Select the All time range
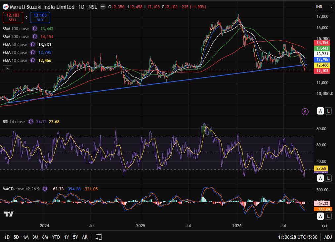The image size is (335, 242). [x=85, y=237]
